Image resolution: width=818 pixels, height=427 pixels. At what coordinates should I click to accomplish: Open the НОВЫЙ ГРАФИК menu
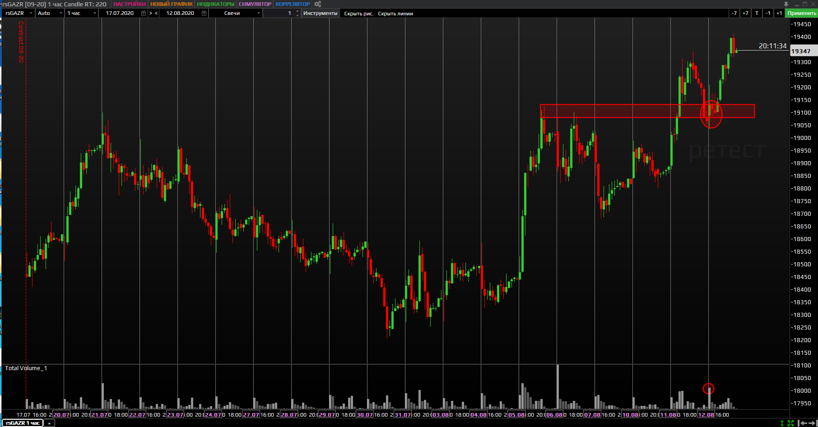(x=172, y=4)
